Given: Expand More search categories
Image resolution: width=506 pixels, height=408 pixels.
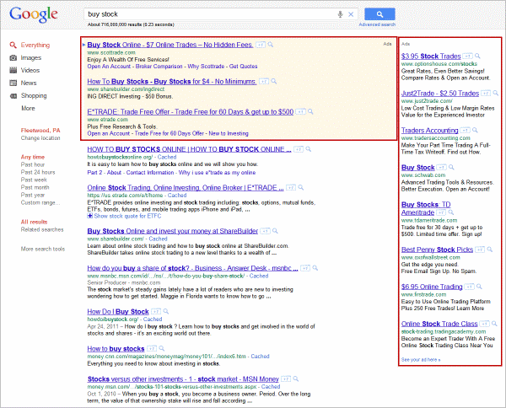Looking at the screenshot, I should coord(28,109).
